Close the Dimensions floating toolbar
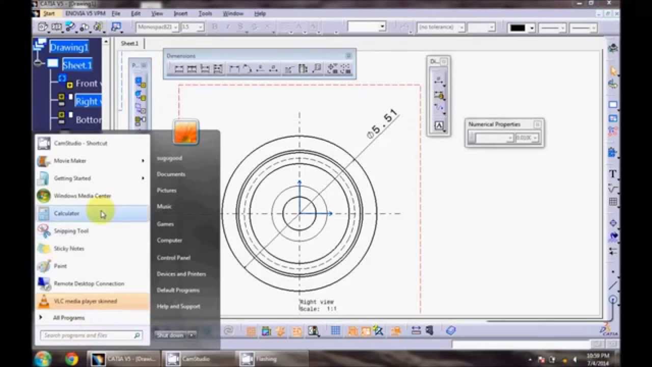 point(348,56)
